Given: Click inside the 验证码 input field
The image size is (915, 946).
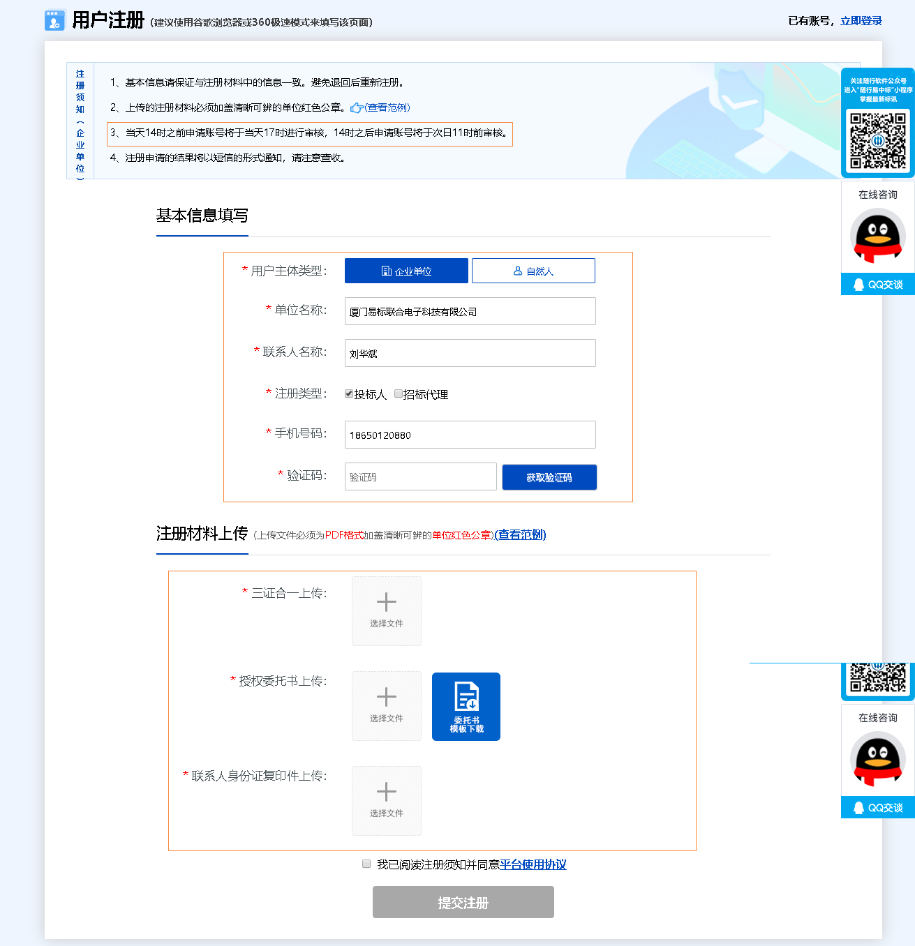Looking at the screenshot, I should pos(419,476).
